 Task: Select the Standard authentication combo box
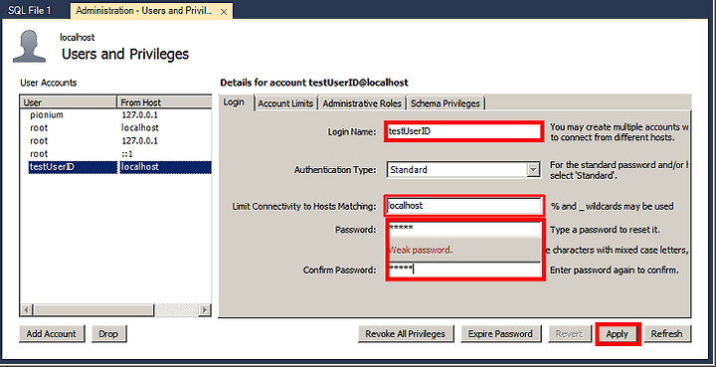point(463,170)
